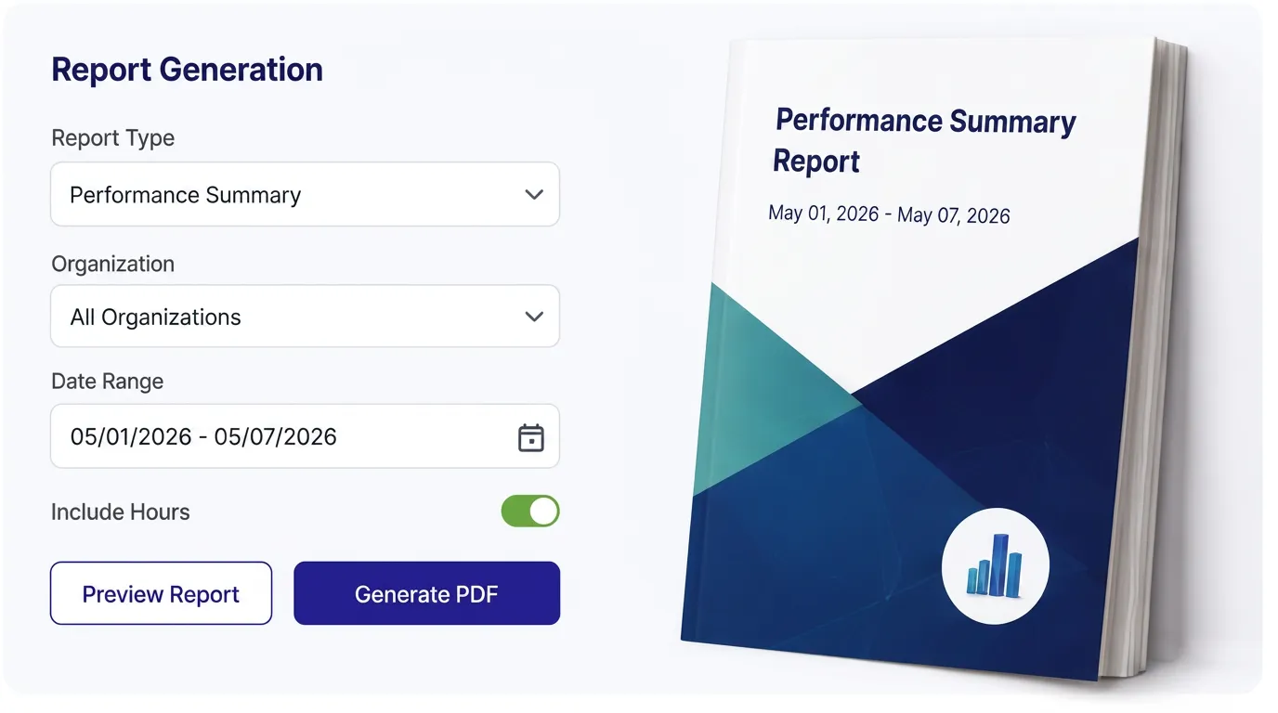
Task: Click the Preview Report button
Action: pos(161,594)
